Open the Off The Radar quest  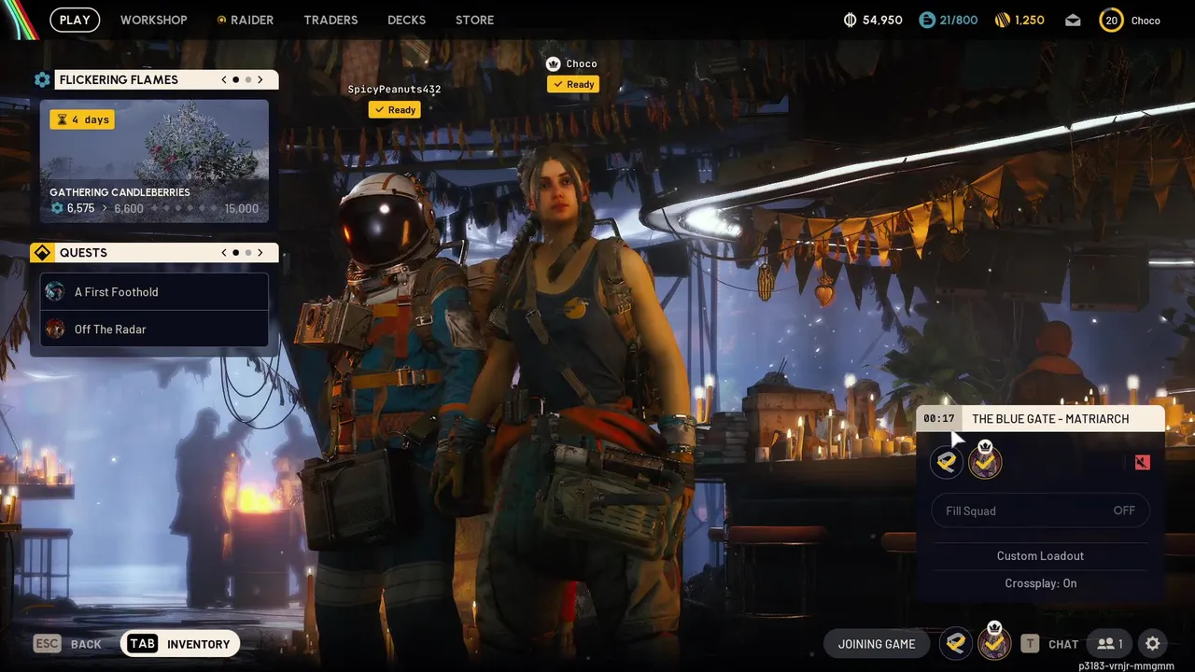154,329
